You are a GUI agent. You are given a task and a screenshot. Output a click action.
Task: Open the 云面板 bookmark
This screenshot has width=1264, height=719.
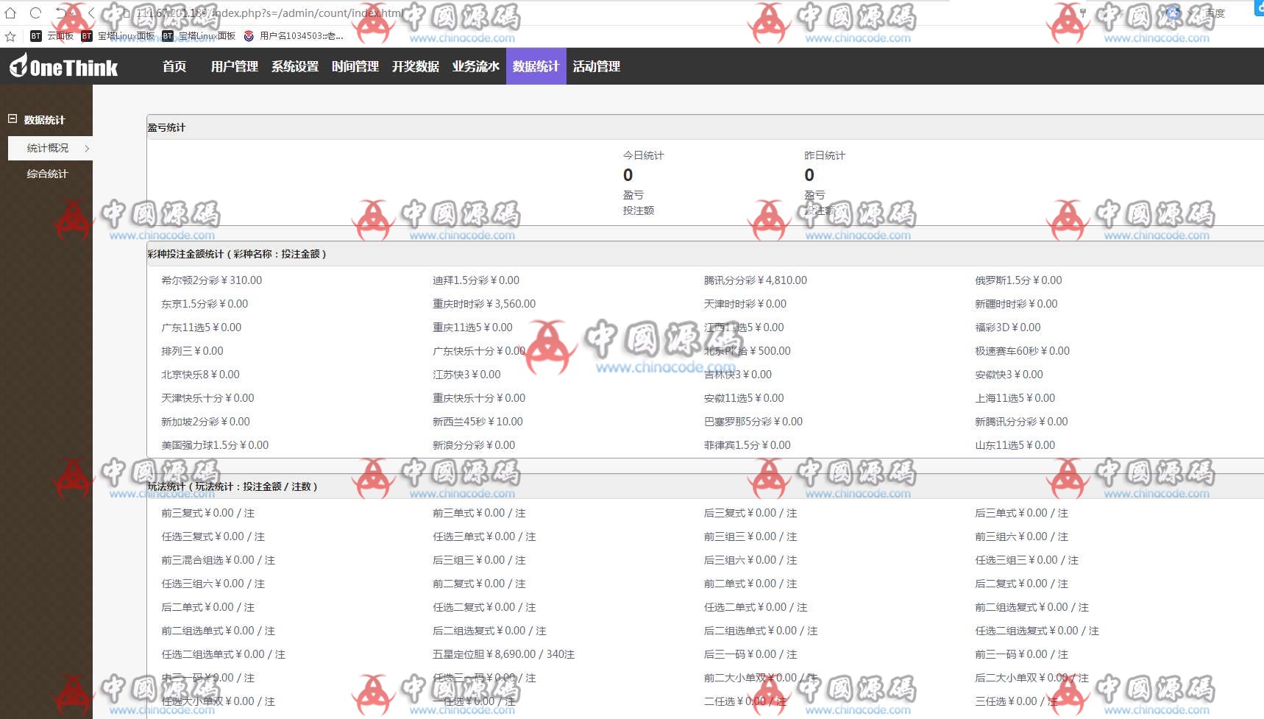click(x=52, y=36)
